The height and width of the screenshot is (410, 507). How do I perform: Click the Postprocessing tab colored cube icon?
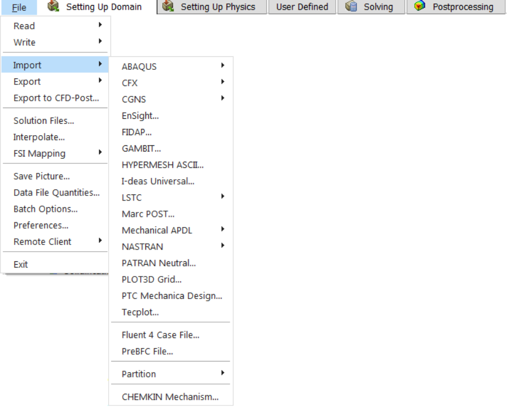(x=420, y=6)
